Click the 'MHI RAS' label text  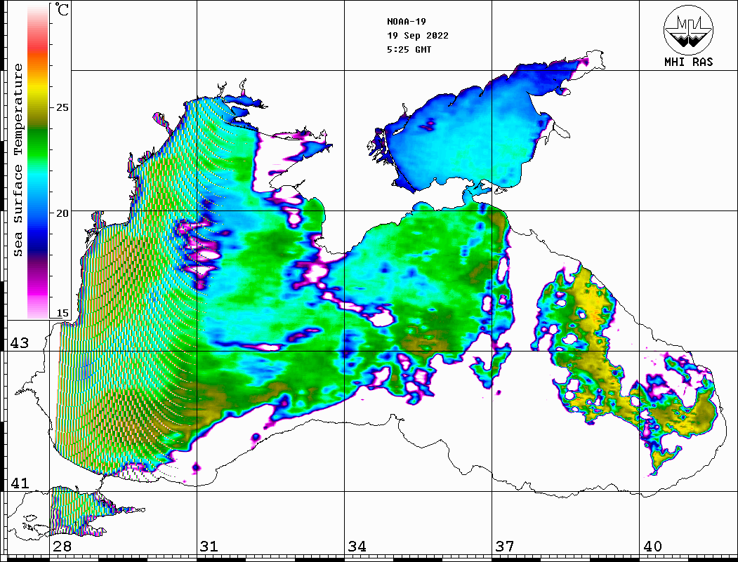tap(689, 62)
